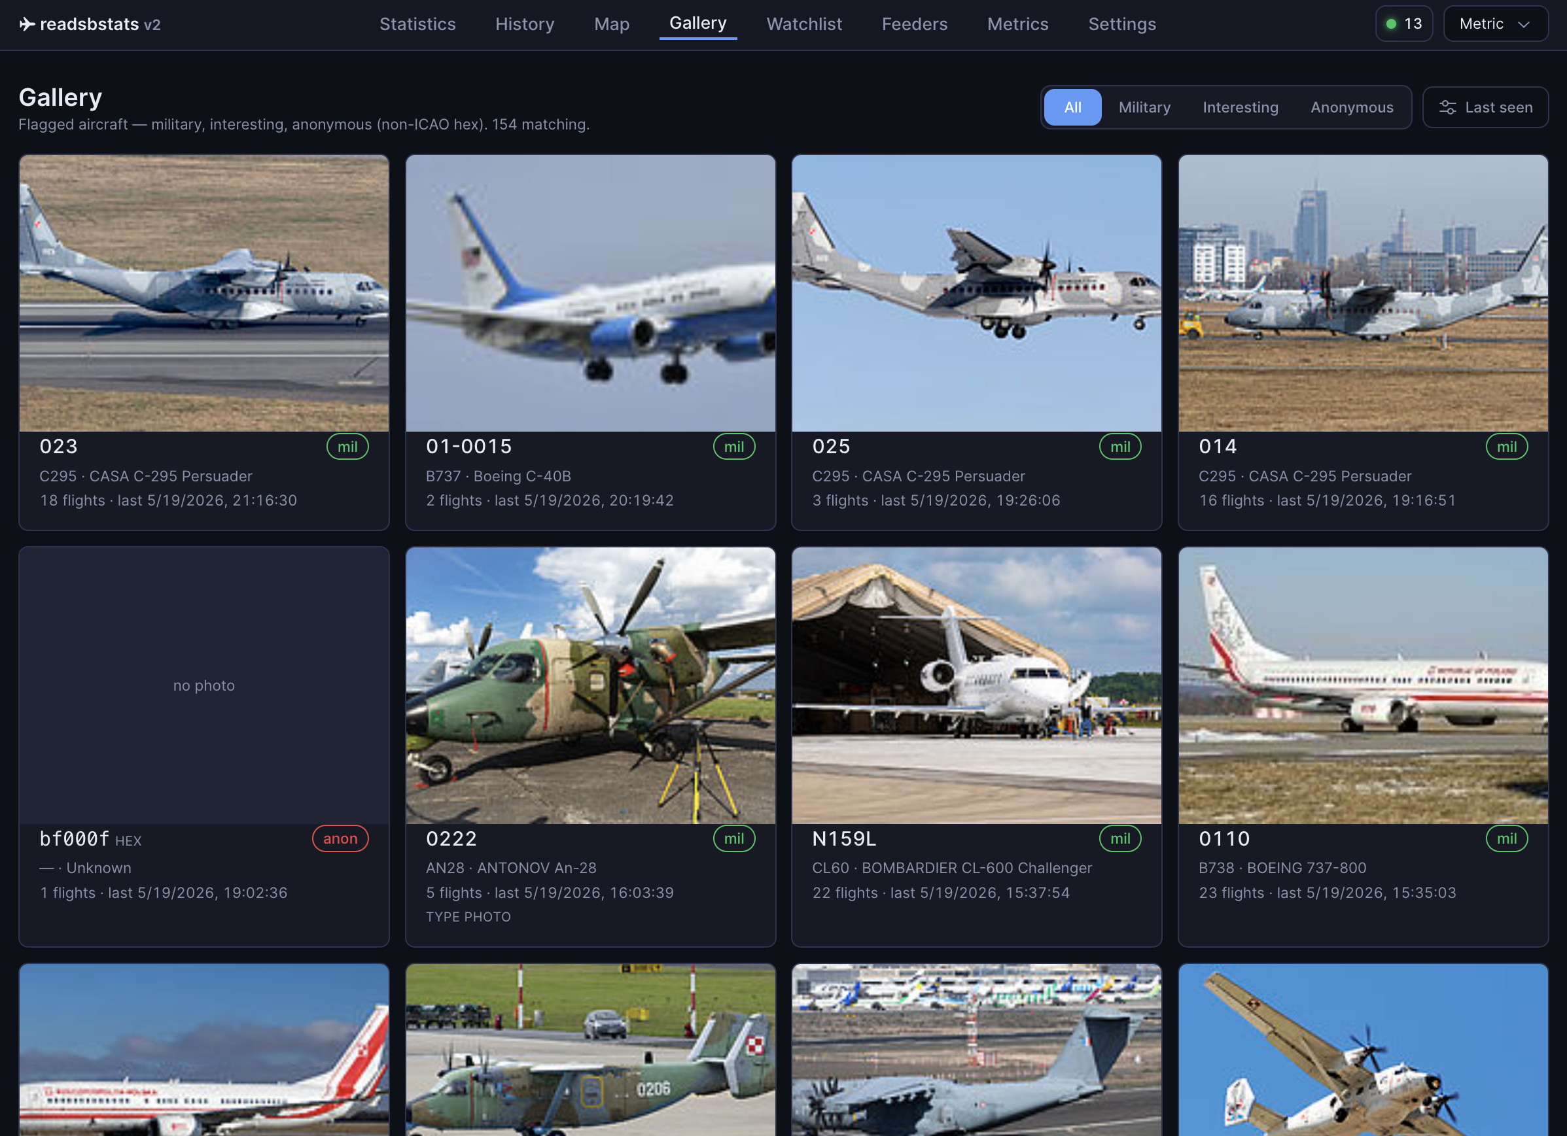Click the mil badge on card 014
The image size is (1567, 1136).
click(x=1506, y=447)
